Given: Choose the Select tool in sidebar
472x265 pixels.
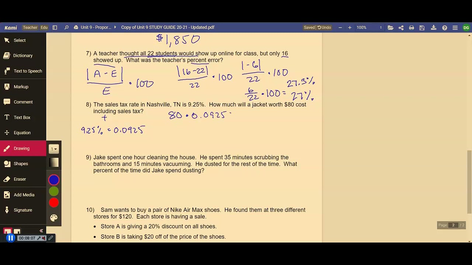Looking at the screenshot, I should coord(23,40).
